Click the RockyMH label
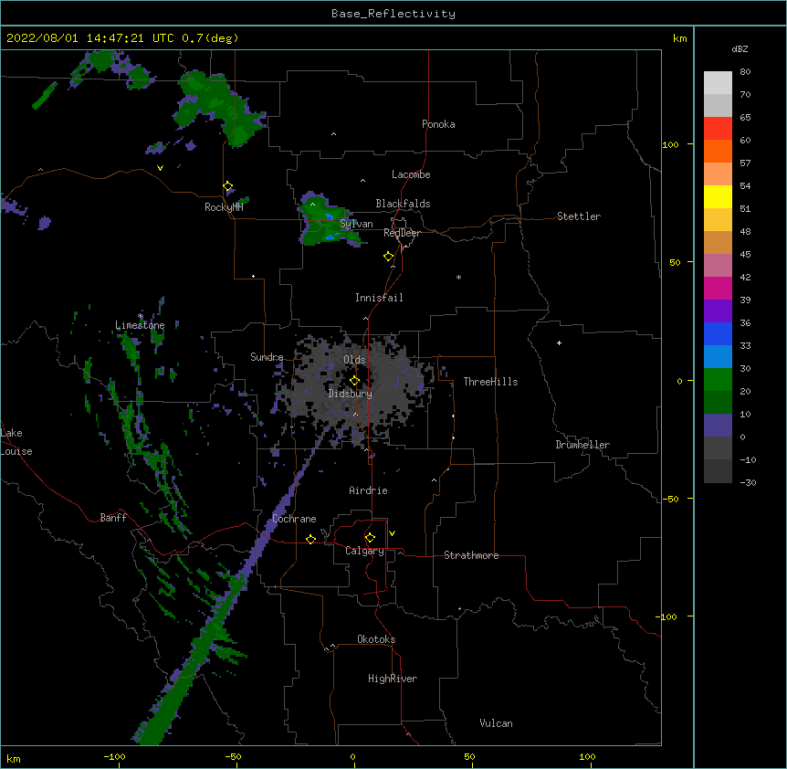The image size is (787, 769). (224, 207)
